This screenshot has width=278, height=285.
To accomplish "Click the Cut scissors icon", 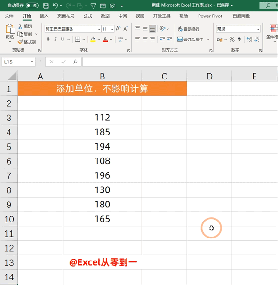I will pyautogui.click(x=20, y=26).
